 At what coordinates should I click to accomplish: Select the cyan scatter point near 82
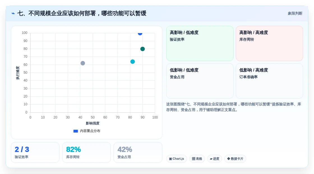pos(133,62)
